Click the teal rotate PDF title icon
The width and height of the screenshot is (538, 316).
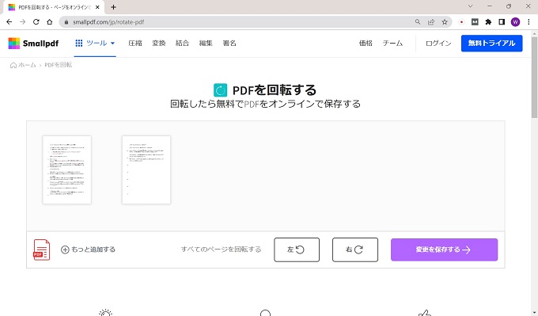[x=220, y=90]
